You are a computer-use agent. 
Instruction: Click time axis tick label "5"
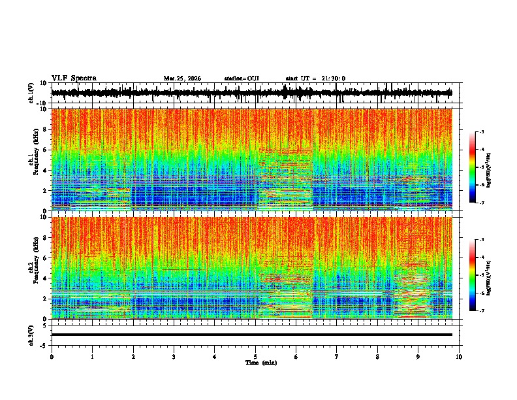coord(255,356)
